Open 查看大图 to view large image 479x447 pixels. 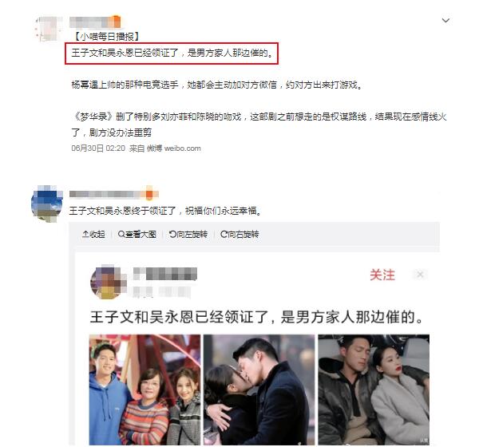click(x=137, y=235)
